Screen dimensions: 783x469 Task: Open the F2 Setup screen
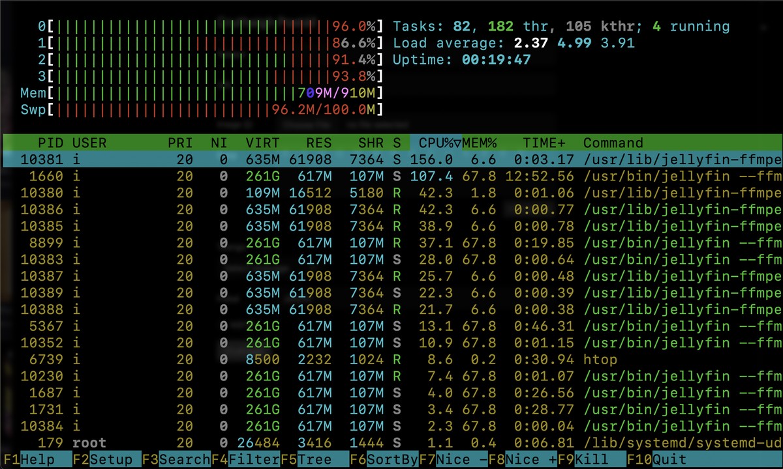(106, 460)
